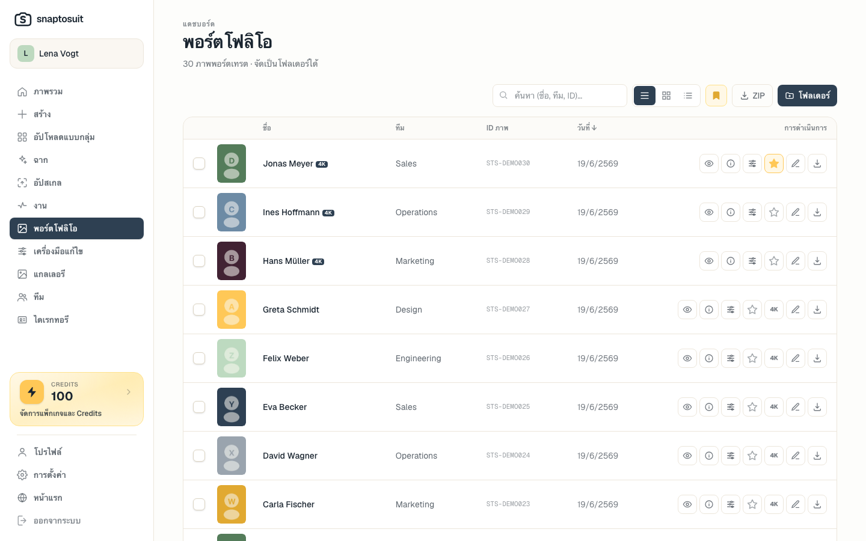The width and height of the screenshot is (866, 541).
Task: Upscale Felix Weber to 4K
Action: tap(774, 358)
